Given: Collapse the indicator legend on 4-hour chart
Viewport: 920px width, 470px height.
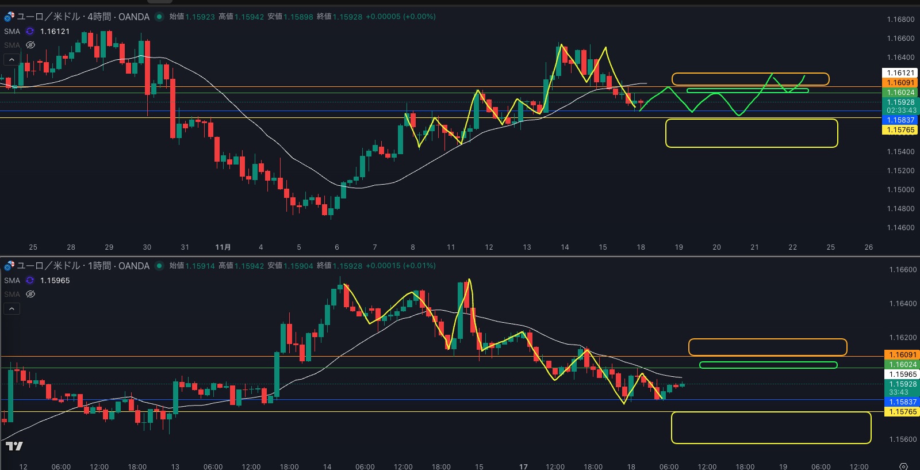Looking at the screenshot, I should pos(11,59).
